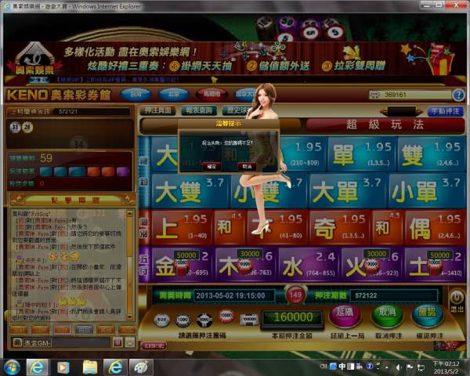This screenshot has width=470, height=376.
Task: Click the 中 input method icon
Action: click(342, 367)
